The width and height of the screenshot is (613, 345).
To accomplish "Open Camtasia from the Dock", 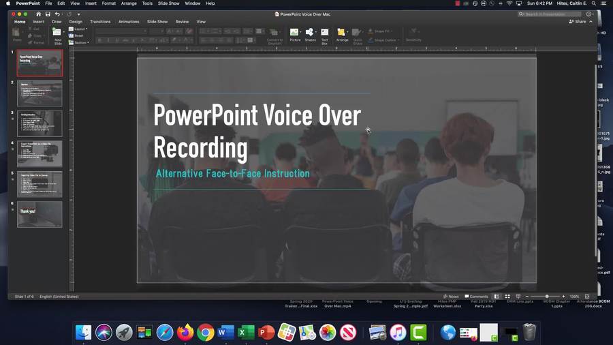I will click(x=418, y=333).
